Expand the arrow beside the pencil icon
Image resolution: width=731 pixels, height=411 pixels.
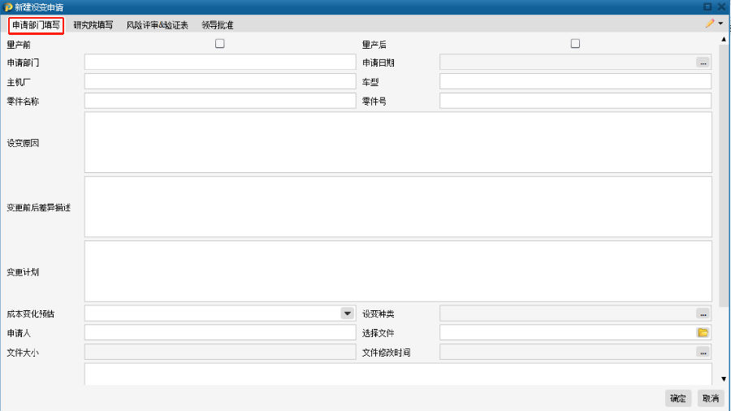click(720, 24)
